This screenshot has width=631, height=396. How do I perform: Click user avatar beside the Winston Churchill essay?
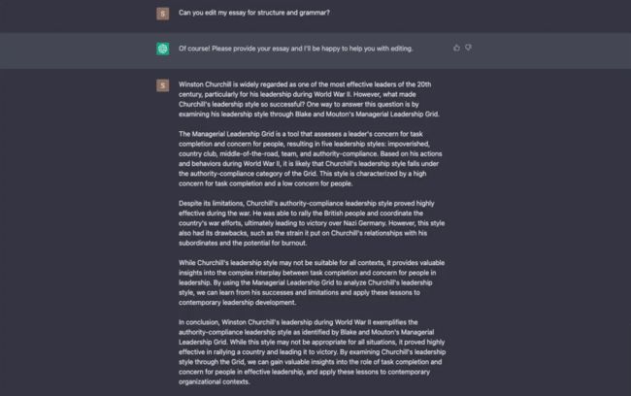pos(162,85)
